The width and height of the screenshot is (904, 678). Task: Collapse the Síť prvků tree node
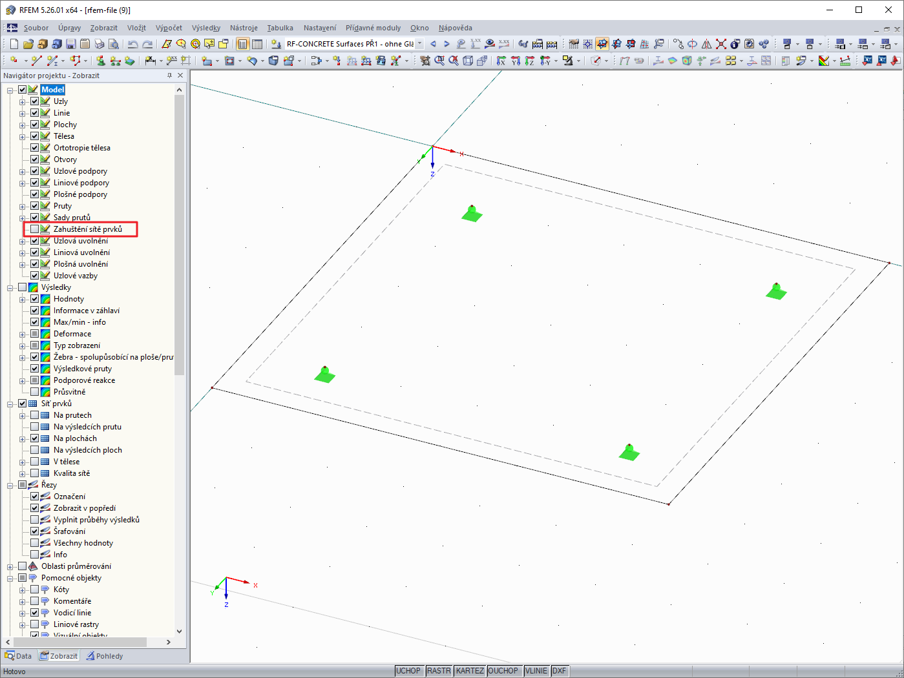tap(10, 404)
